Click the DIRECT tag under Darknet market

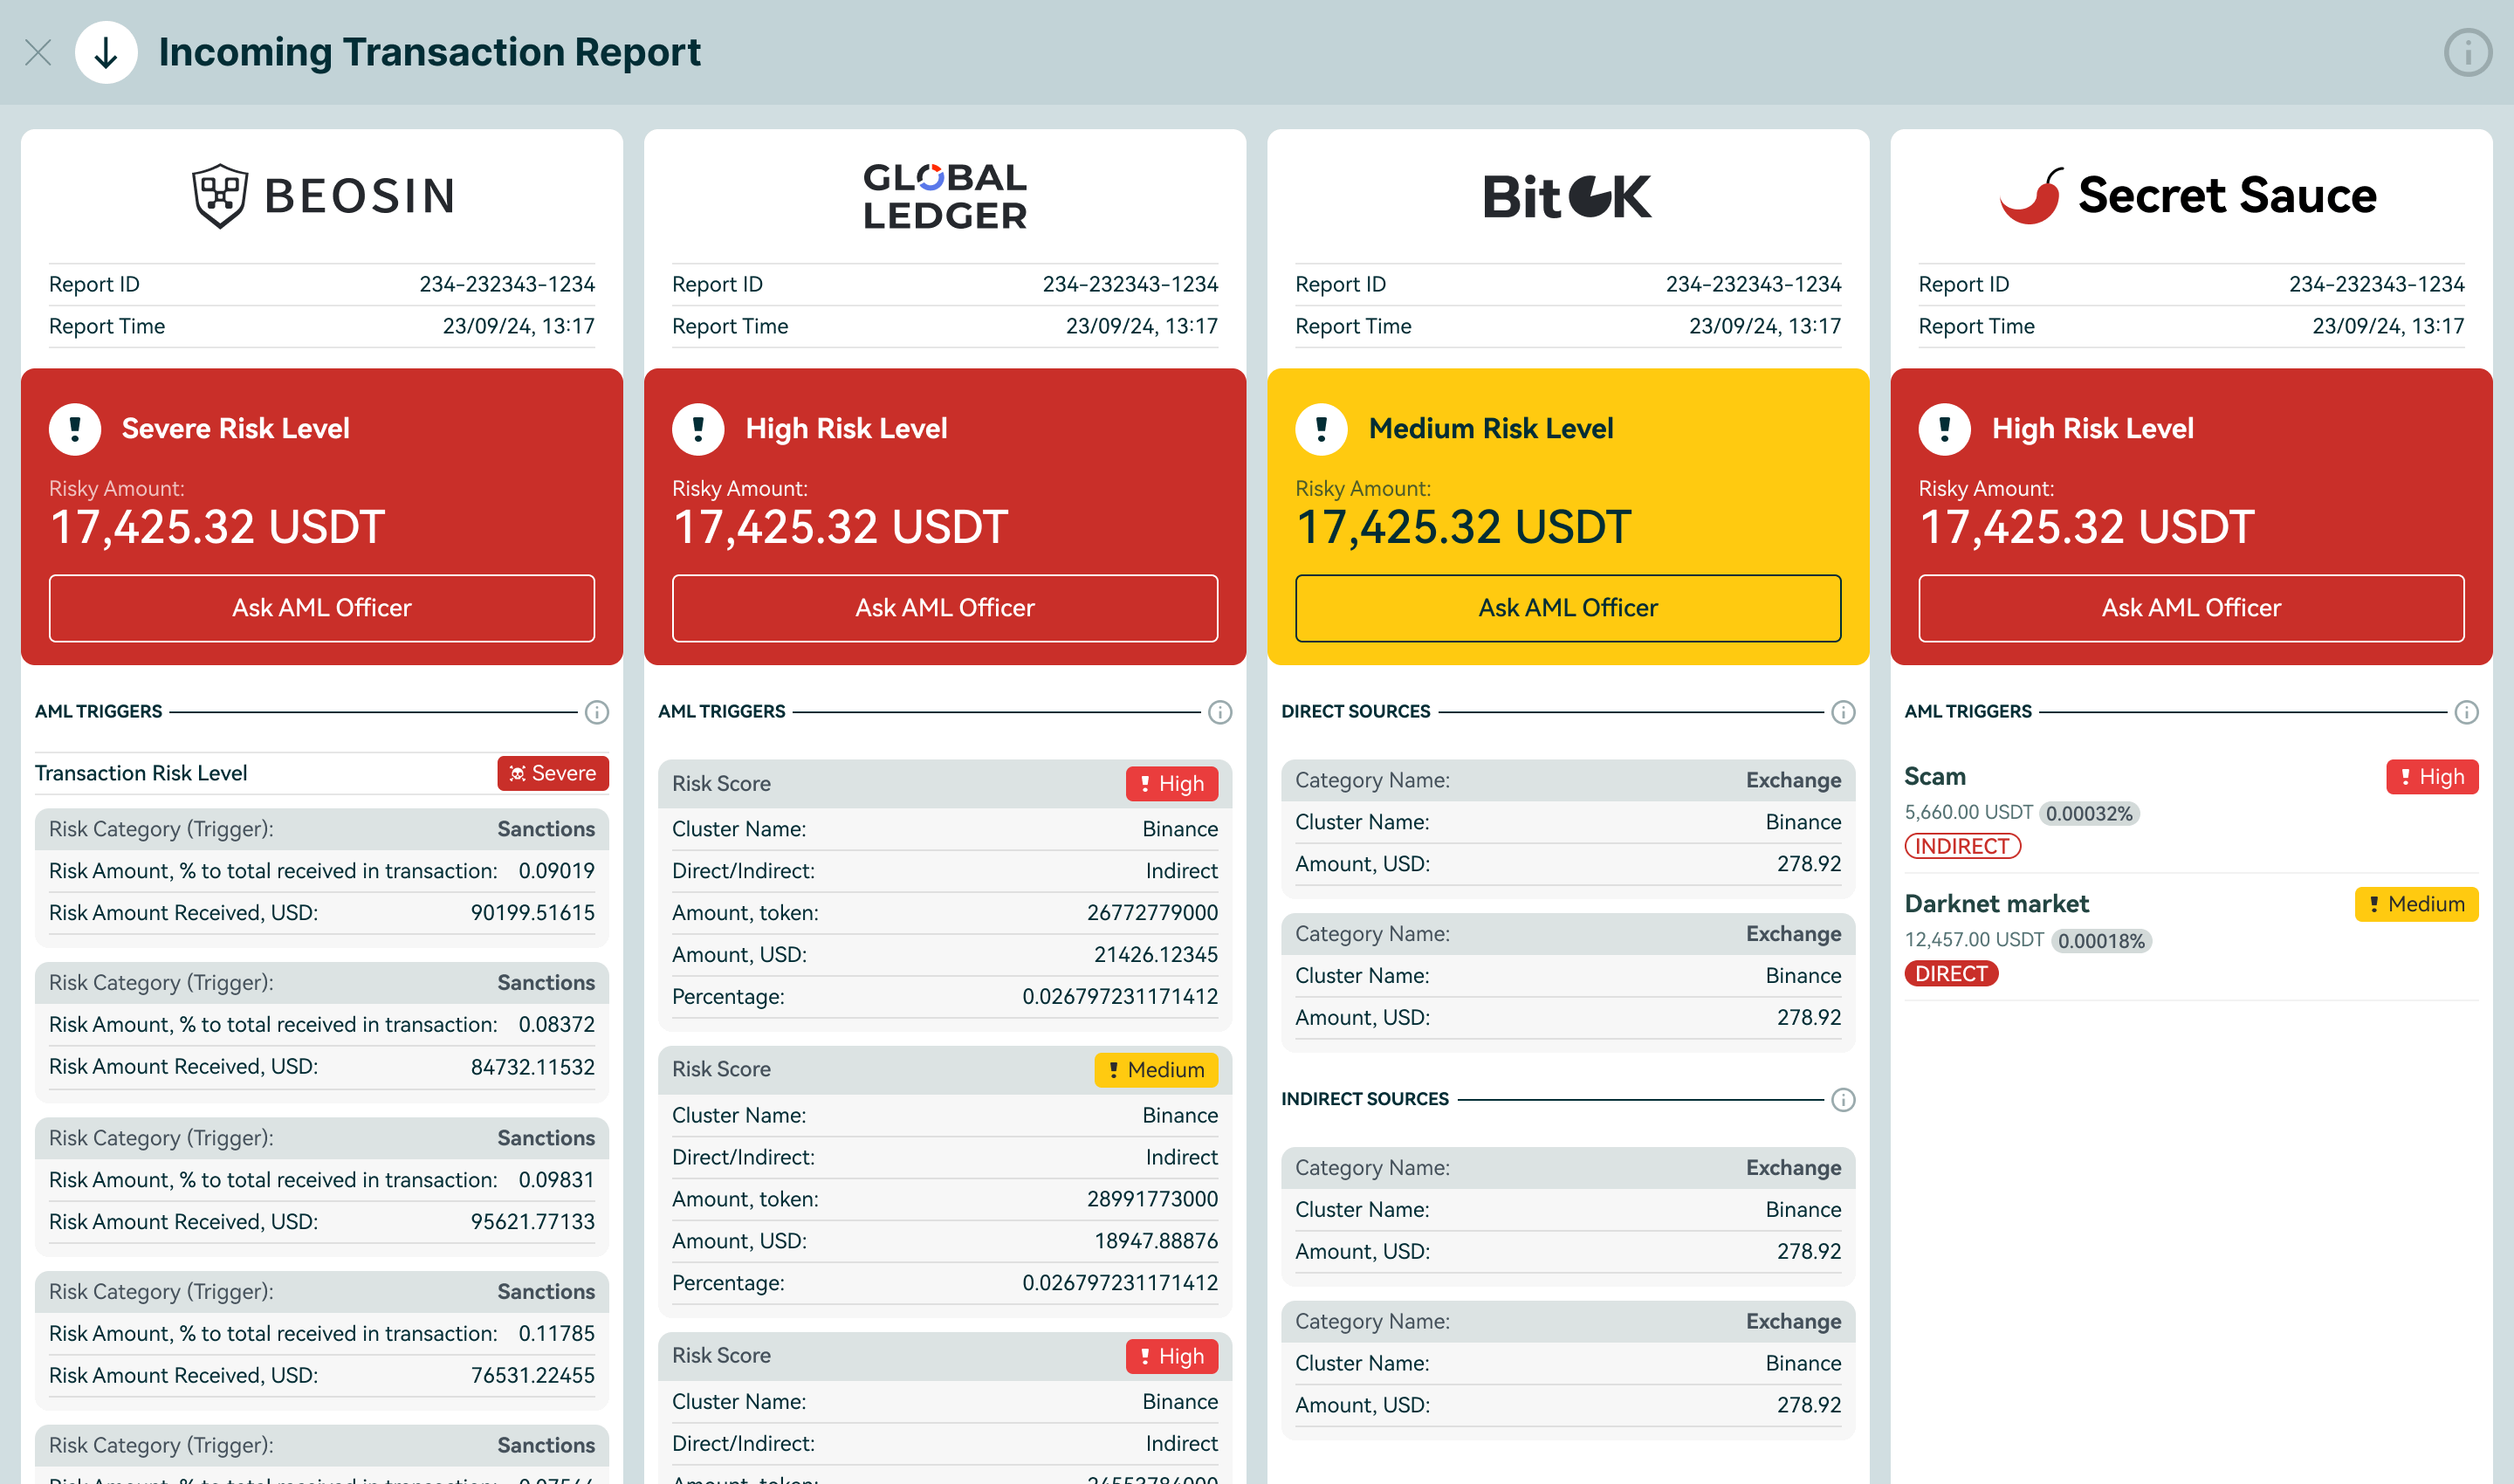point(1950,974)
